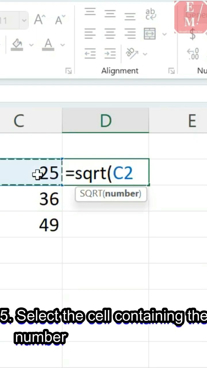Toggle Wrap Text for the cell
This screenshot has width=207, height=368.
150,14
